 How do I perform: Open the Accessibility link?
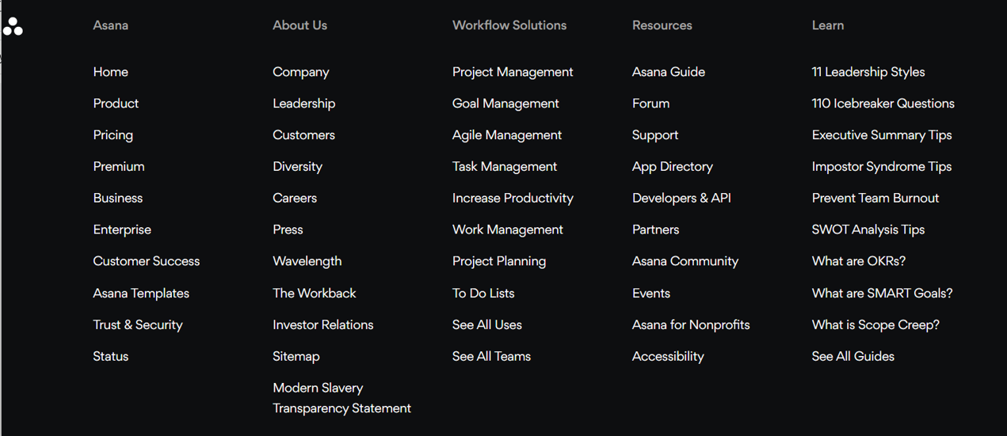(x=668, y=357)
